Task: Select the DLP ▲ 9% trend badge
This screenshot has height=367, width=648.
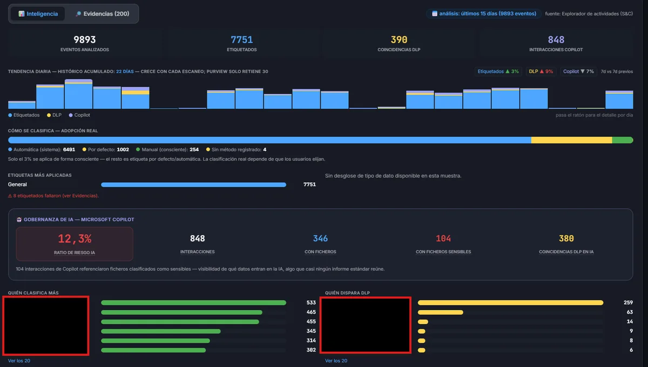Action: 541,71
